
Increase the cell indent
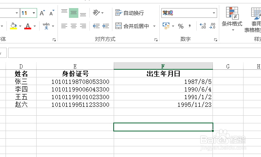tap(106, 26)
